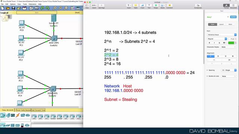Viewport: 239px width, 134px height.
Task: Click Paste icon in Packet Tracer toolbar
Action: click(x=37, y=8)
